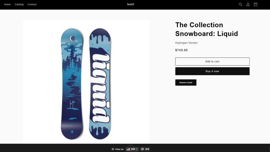This screenshot has height=152, width=270.
Task: Open the Catalog menu item
Action: (x=19, y=4)
